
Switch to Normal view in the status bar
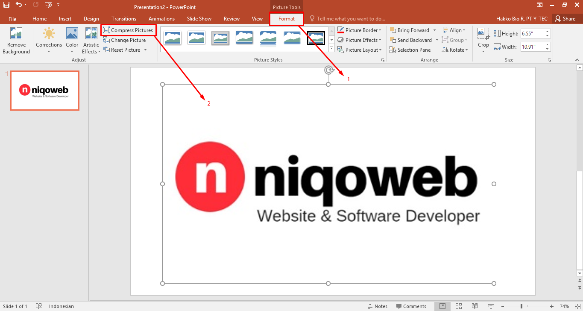coord(442,306)
